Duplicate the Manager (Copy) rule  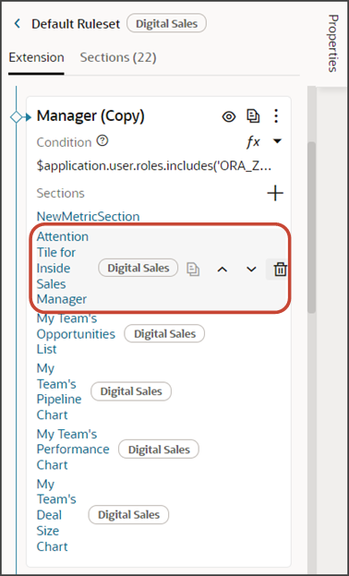pos(253,117)
